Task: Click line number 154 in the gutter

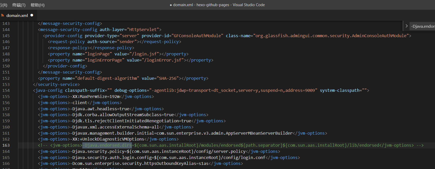Action: click(x=6, y=90)
